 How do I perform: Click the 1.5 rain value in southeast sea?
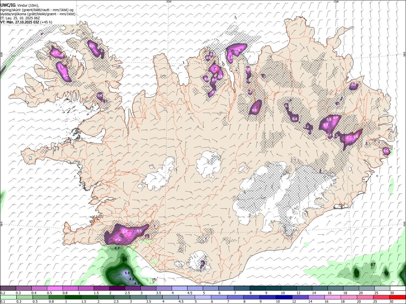coord(357,272)
